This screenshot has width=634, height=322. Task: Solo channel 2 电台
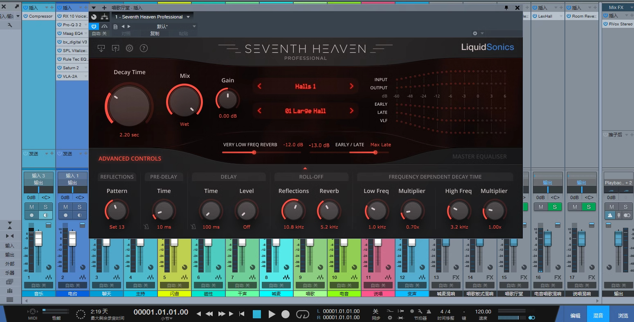(79, 207)
